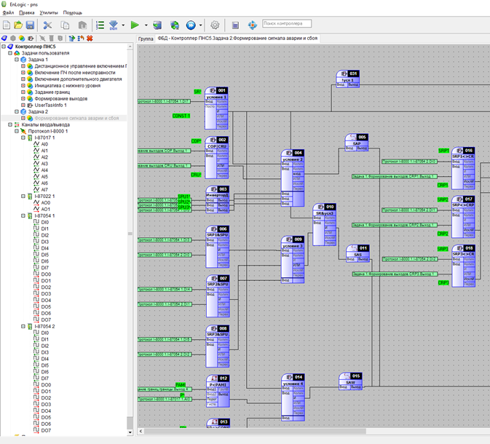Select block 003 Инвертор on canvas

pos(217,199)
